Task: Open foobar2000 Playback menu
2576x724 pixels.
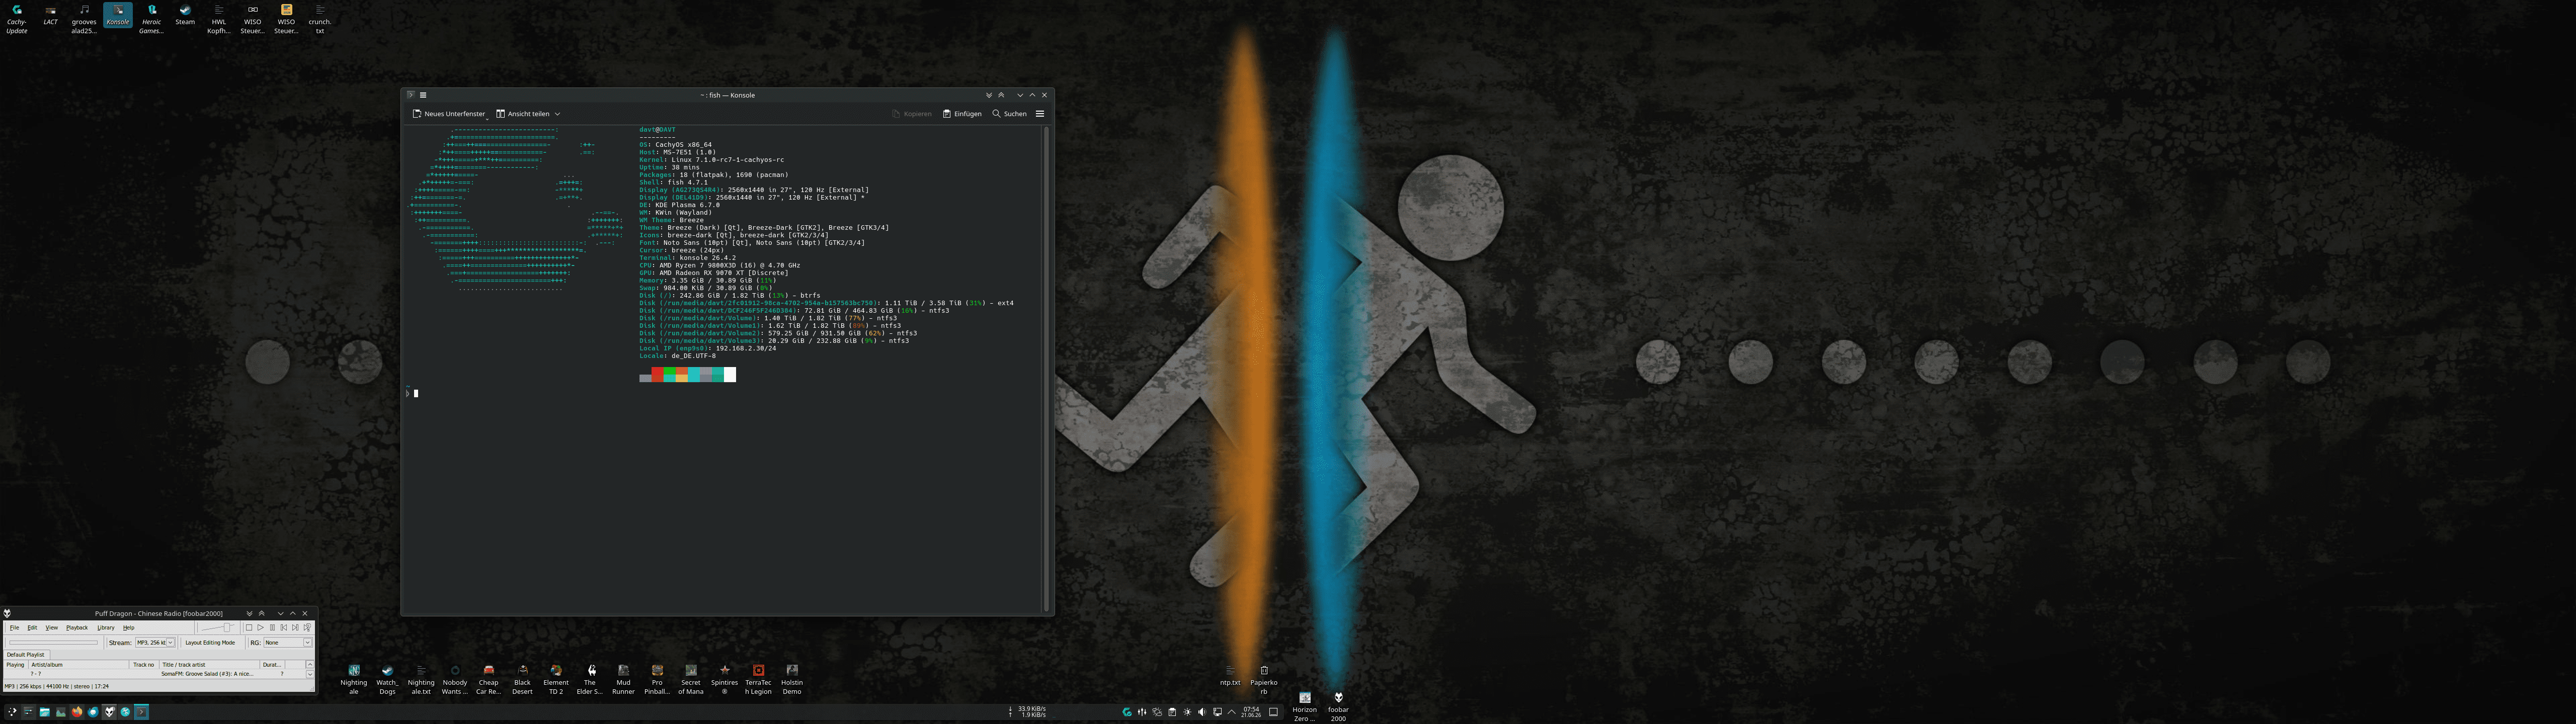Action: tap(77, 628)
